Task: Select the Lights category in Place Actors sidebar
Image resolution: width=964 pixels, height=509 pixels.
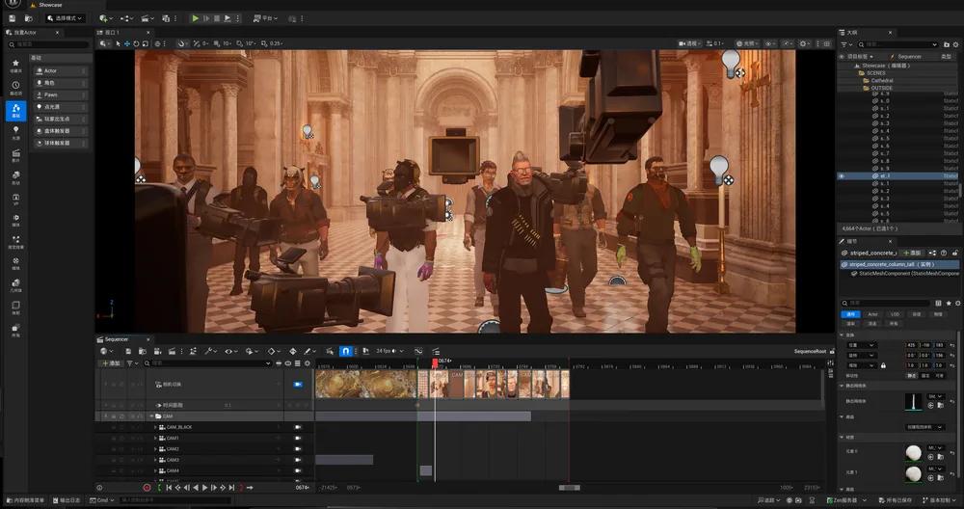Action: pyautogui.click(x=15, y=132)
